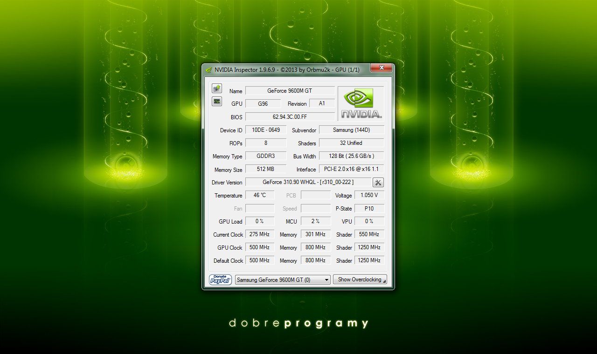Click GPU Clock field 500 MHz

(260, 247)
